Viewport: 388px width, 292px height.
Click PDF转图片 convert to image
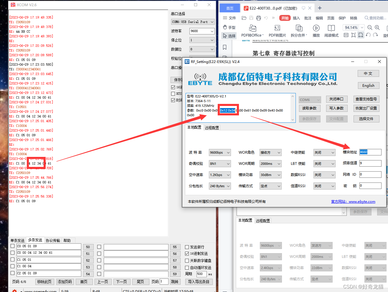click(277, 31)
